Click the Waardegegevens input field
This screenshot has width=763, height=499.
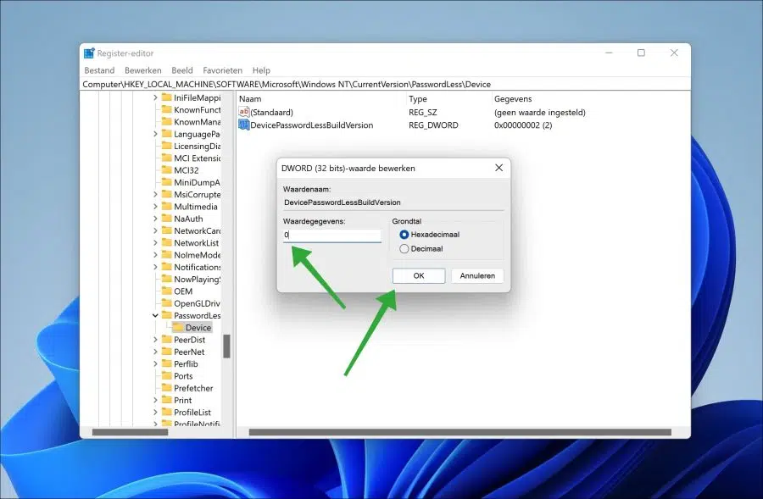[331, 235]
